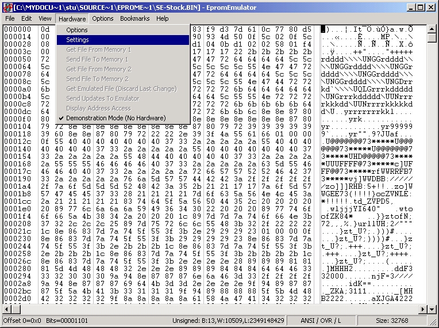Select Settings in the Hardware menu
Image resolution: width=439 pixels, height=328 pixels.
coord(123,40)
